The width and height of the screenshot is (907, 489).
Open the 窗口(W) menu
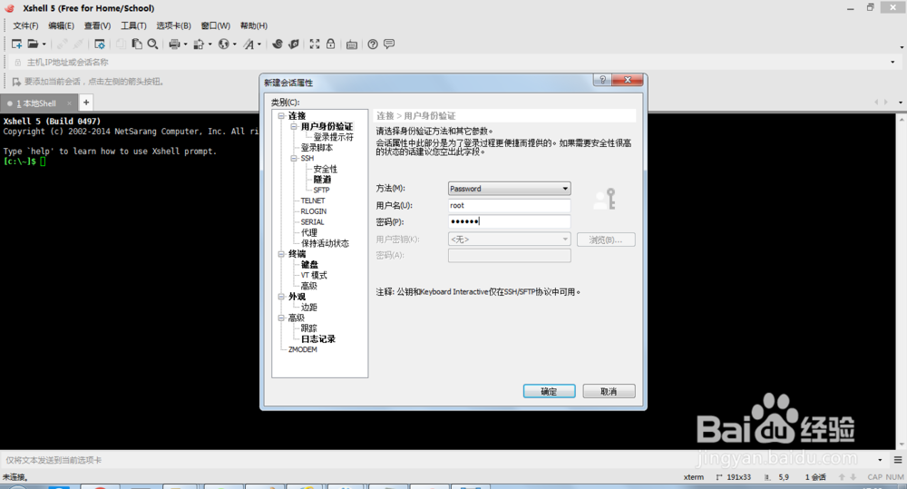215,25
